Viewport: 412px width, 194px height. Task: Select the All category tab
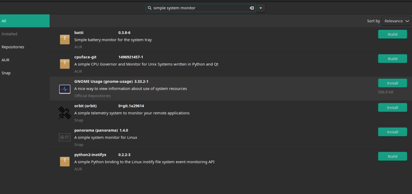coord(25,21)
